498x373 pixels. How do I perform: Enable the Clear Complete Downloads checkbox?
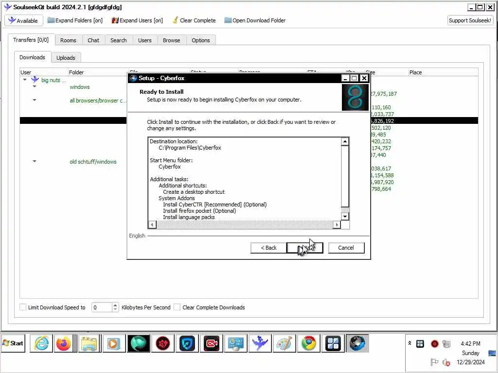(x=177, y=307)
